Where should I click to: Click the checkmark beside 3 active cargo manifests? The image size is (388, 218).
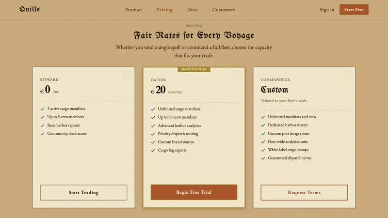pyautogui.click(x=42, y=109)
